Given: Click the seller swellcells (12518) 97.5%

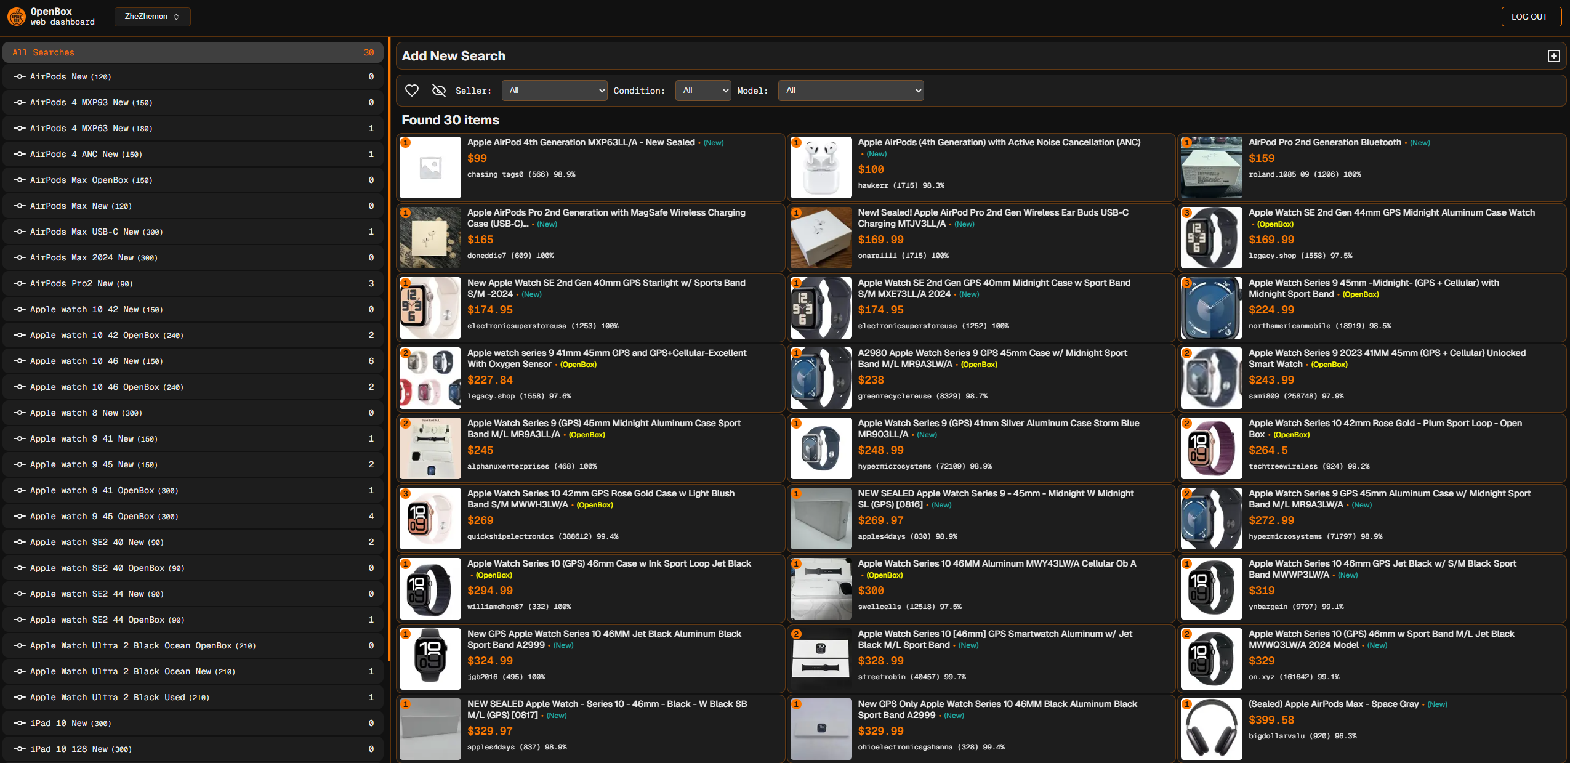Looking at the screenshot, I should pyautogui.click(x=909, y=607).
